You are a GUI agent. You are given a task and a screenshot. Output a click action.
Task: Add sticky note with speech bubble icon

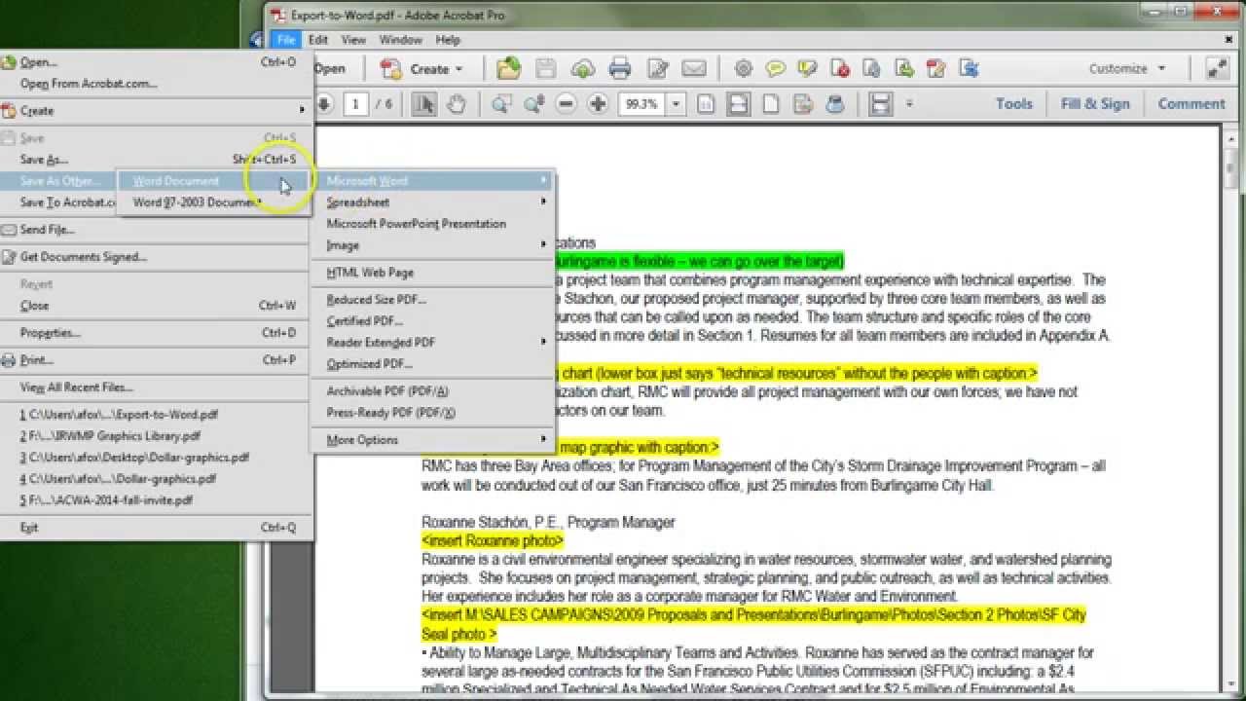(776, 68)
